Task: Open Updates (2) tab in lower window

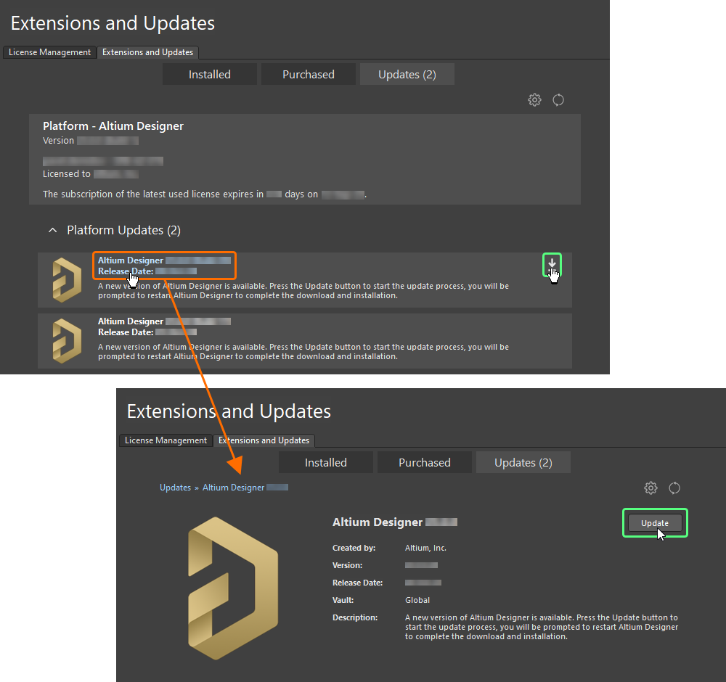Action: tap(523, 463)
